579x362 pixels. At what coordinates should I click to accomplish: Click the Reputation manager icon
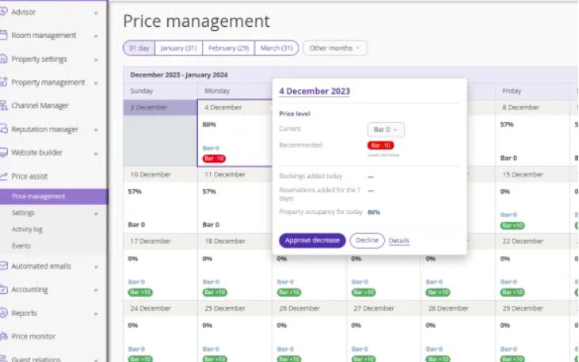coord(5,129)
